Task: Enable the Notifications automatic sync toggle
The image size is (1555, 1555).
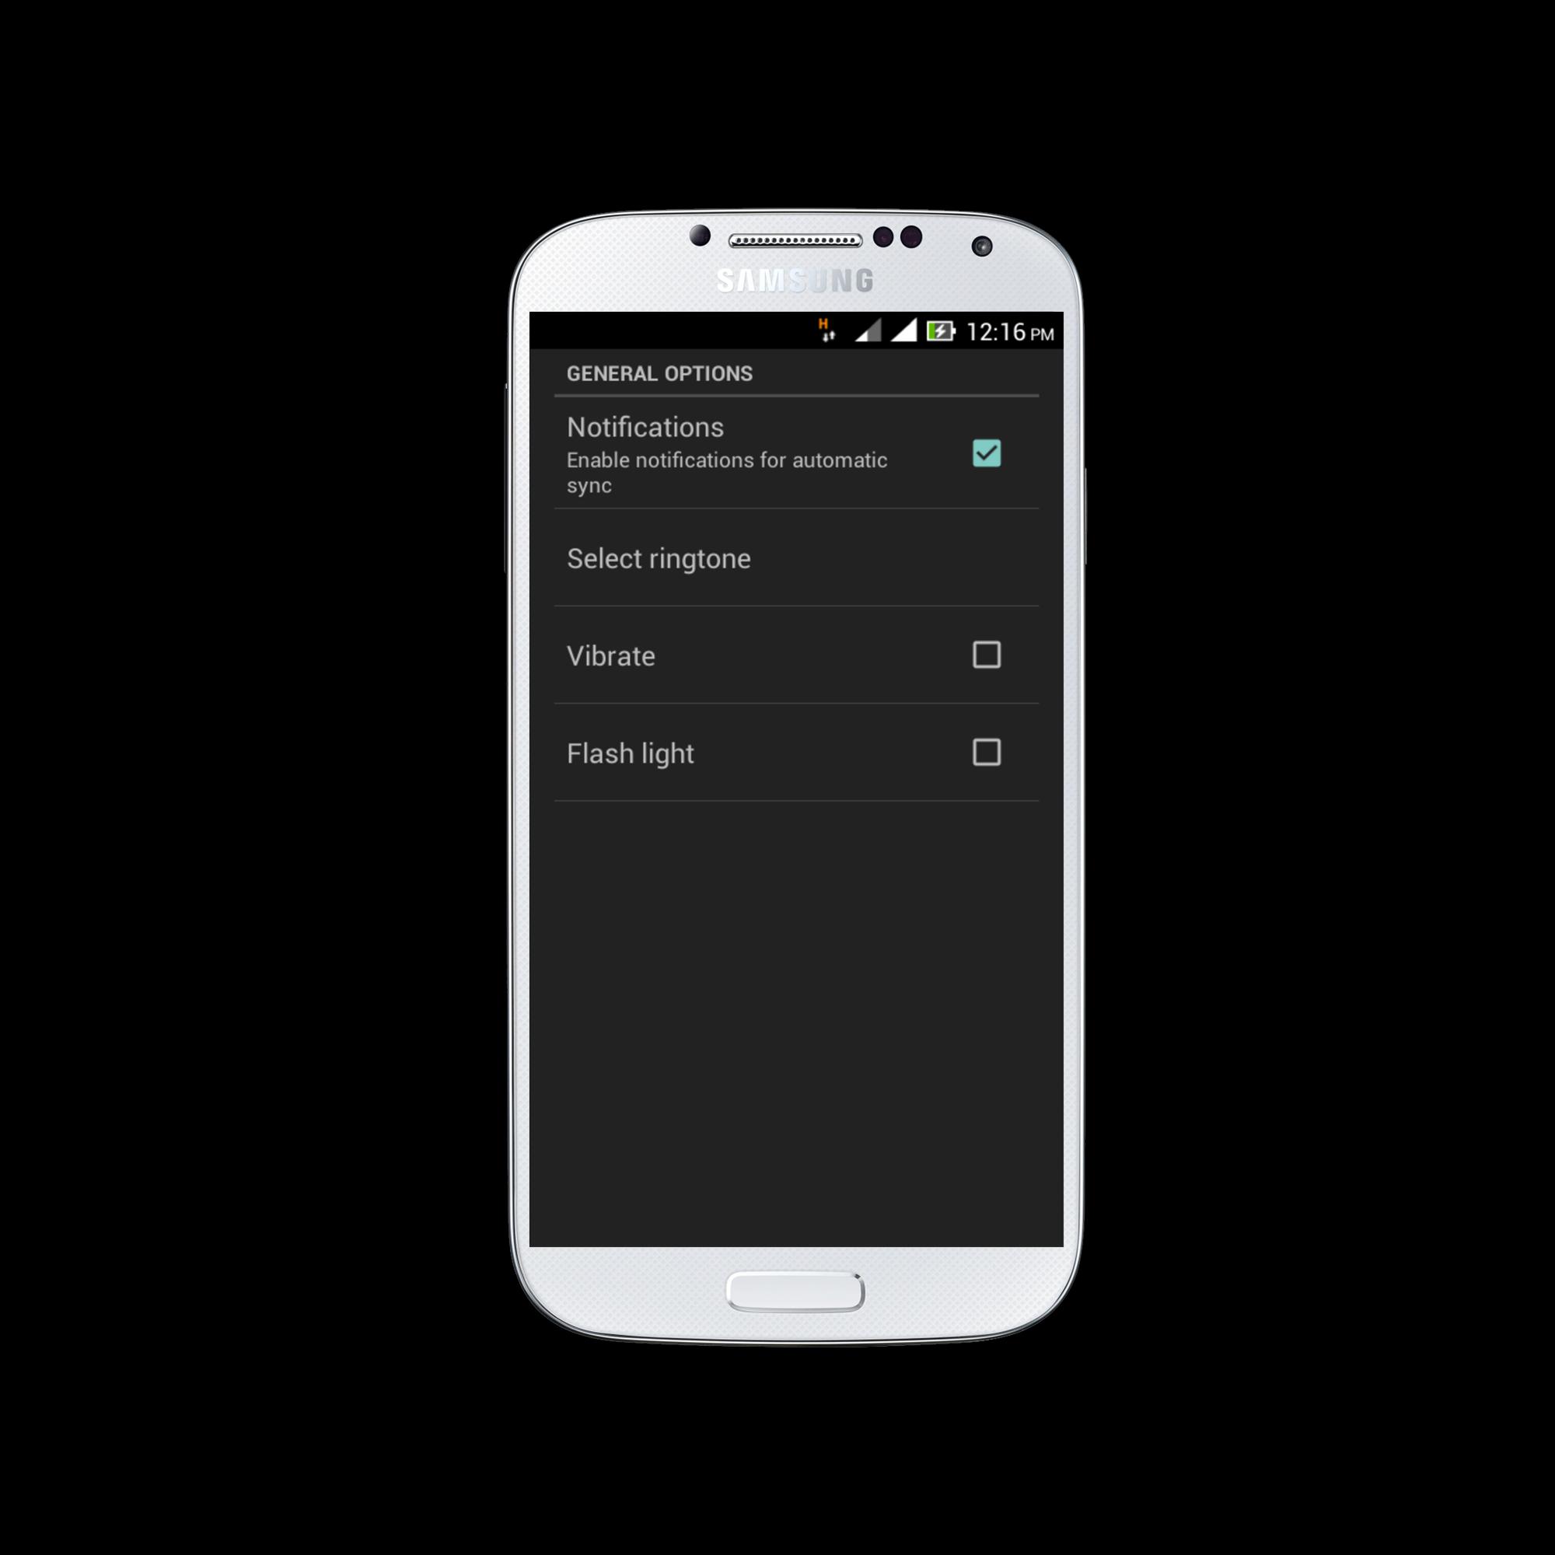Action: (988, 453)
